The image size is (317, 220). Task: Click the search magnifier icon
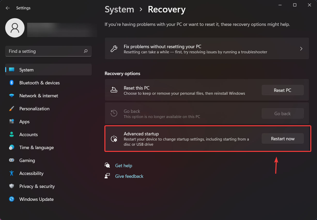click(x=86, y=51)
